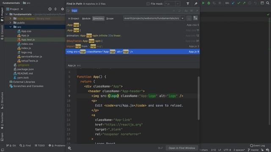Viewport: 271px width, 152px height.
Task: Open Search Everywhere magnifier icon
Action: (x=268, y=3)
